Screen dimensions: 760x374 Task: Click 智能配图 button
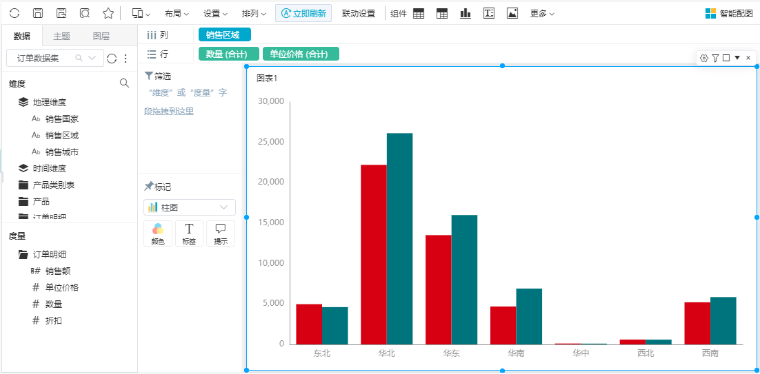pyautogui.click(x=729, y=14)
